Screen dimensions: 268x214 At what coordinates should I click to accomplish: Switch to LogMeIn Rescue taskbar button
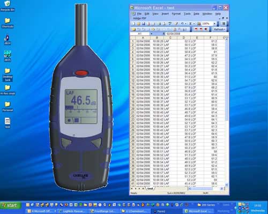73,211
